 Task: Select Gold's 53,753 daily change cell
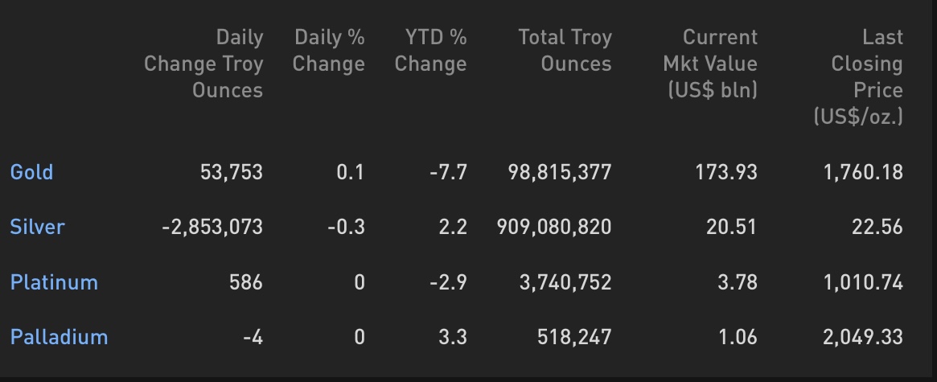(232, 172)
